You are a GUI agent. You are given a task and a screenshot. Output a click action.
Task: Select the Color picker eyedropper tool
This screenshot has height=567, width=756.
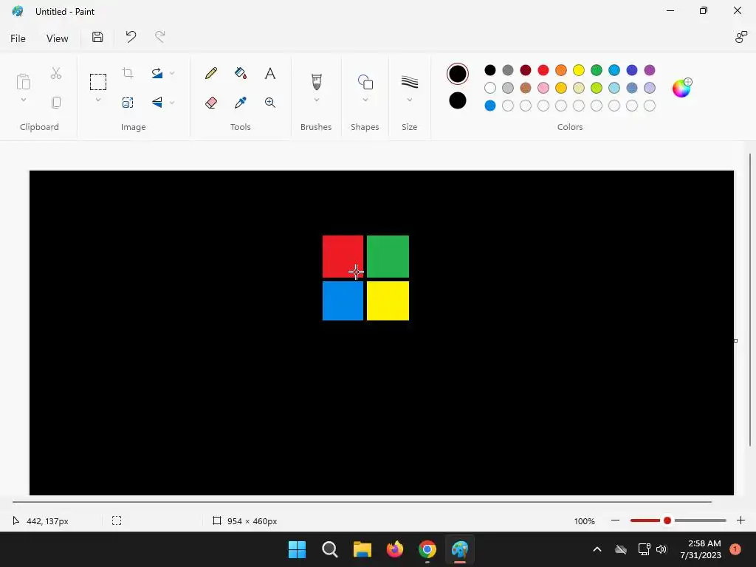tap(241, 102)
